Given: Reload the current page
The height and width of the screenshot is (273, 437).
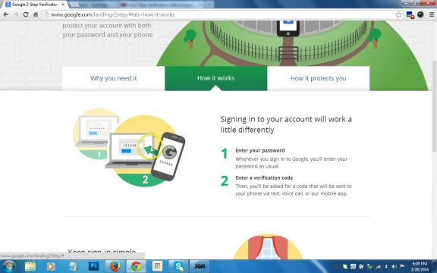Looking at the screenshot, I should pos(26,14).
